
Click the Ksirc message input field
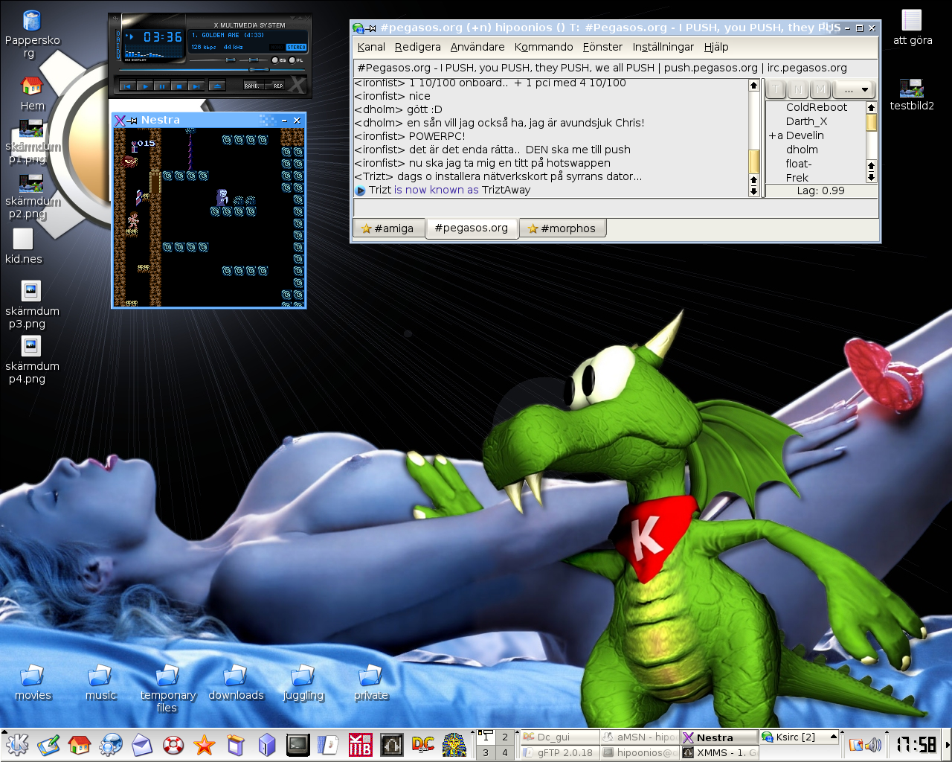point(614,208)
